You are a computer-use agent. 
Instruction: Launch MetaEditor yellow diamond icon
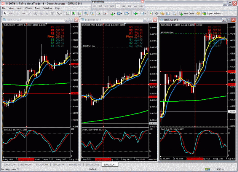[198, 13]
